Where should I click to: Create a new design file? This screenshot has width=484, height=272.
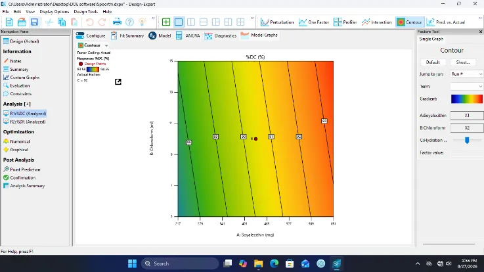(9, 22)
